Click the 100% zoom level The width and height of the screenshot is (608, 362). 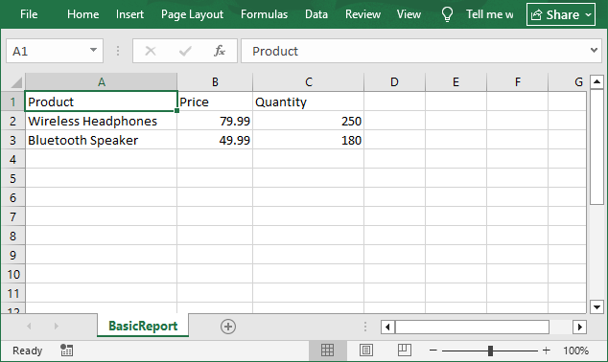coord(575,351)
